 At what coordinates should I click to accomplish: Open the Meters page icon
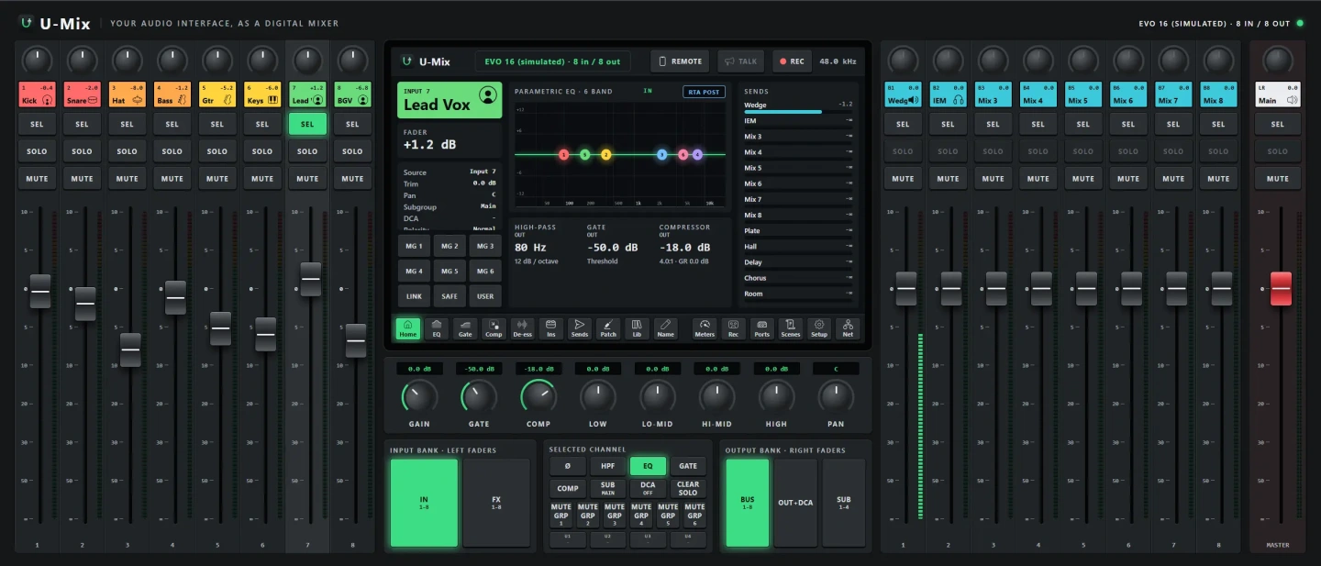[x=704, y=328]
